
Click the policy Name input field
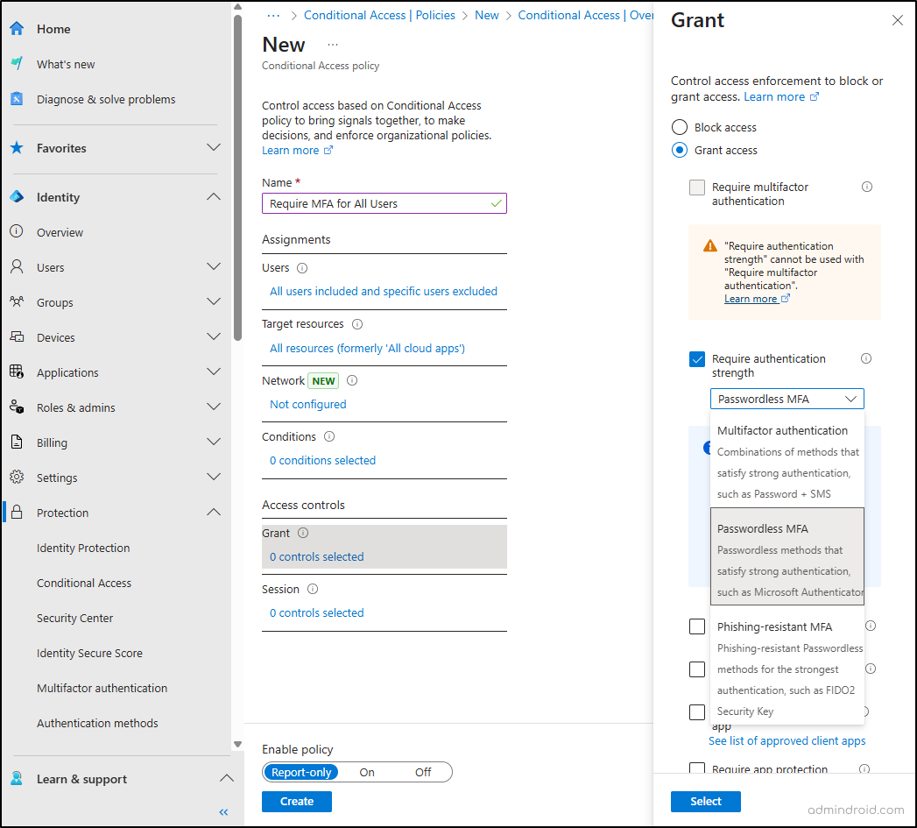pyautogui.click(x=384, y=202)
